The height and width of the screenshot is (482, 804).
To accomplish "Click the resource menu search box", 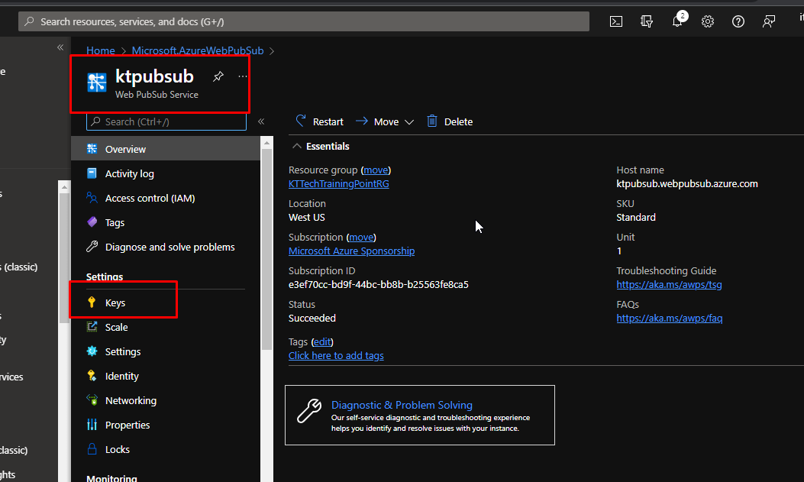I will click(168, 121).
